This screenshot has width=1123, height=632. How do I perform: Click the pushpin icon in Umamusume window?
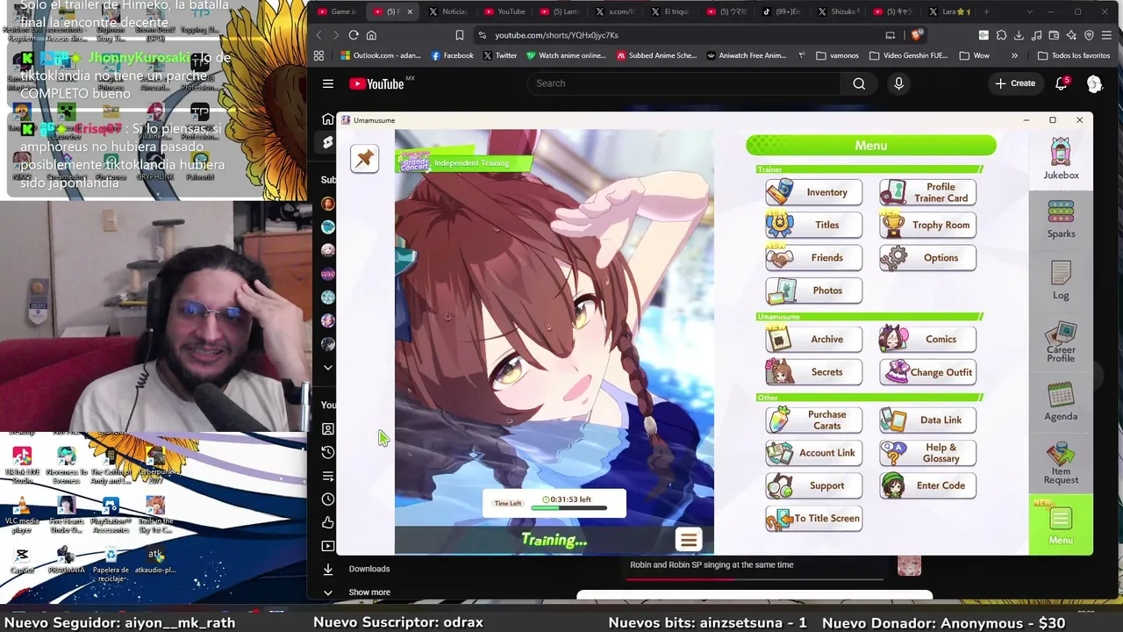click(x=364, y=158)
